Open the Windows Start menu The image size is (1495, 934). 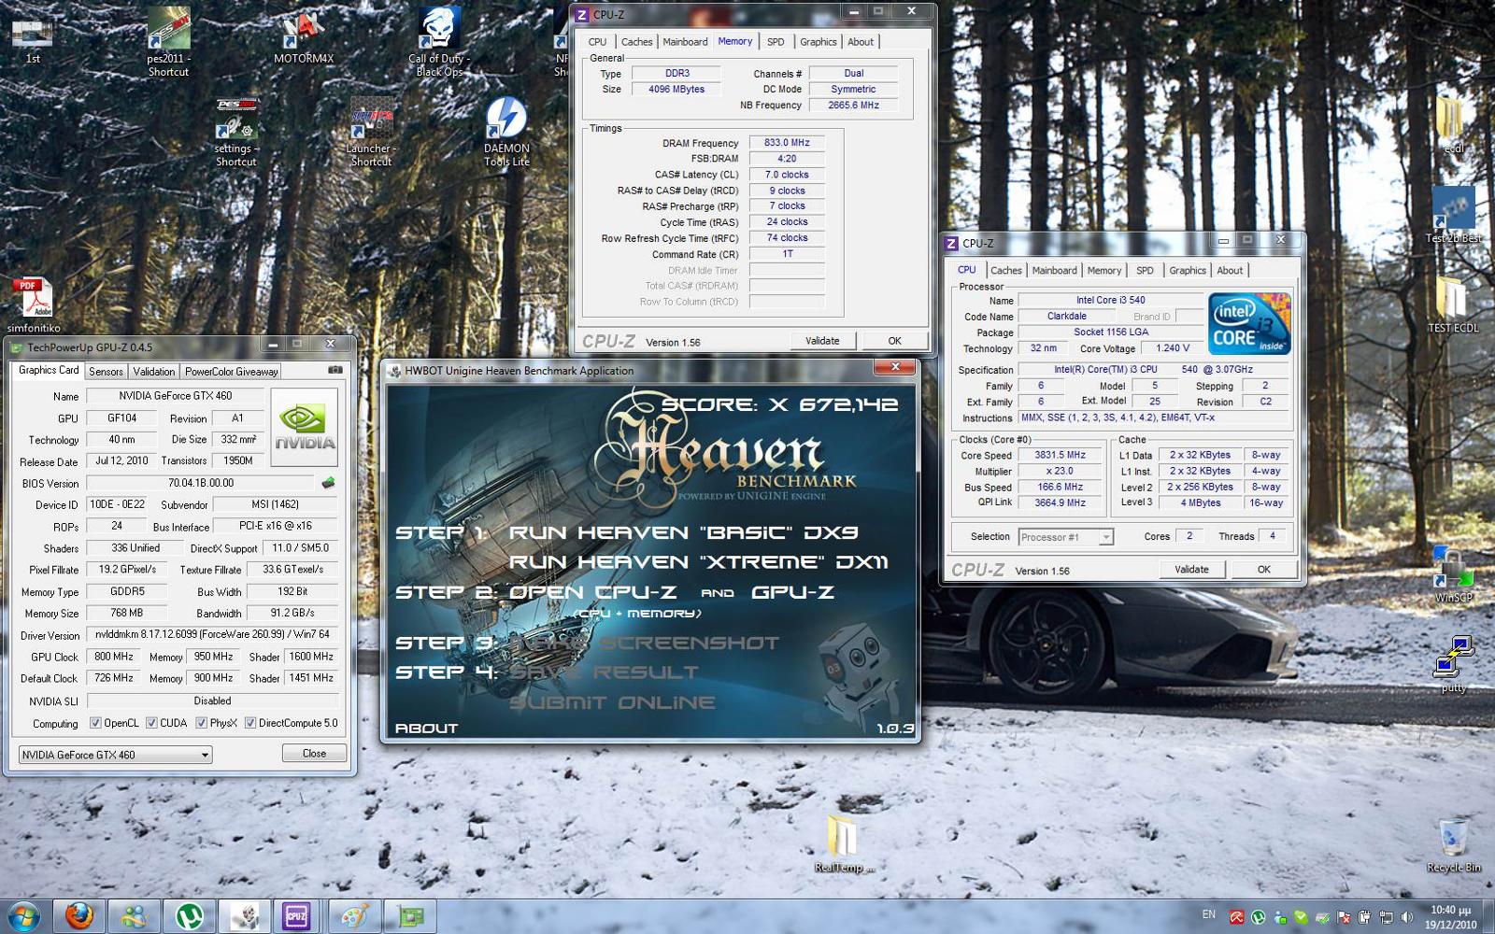pyautogui.click(x=23, y=916)
